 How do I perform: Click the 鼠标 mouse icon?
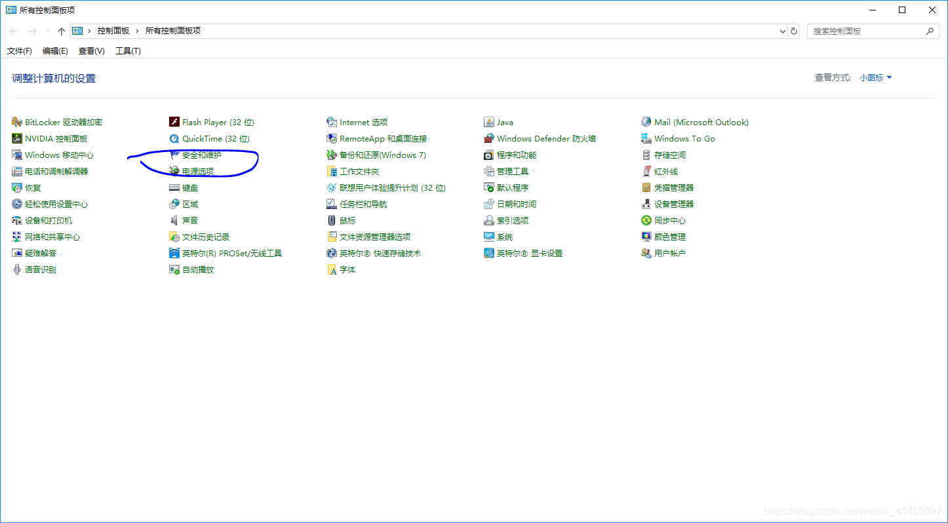tap(332, 220)
